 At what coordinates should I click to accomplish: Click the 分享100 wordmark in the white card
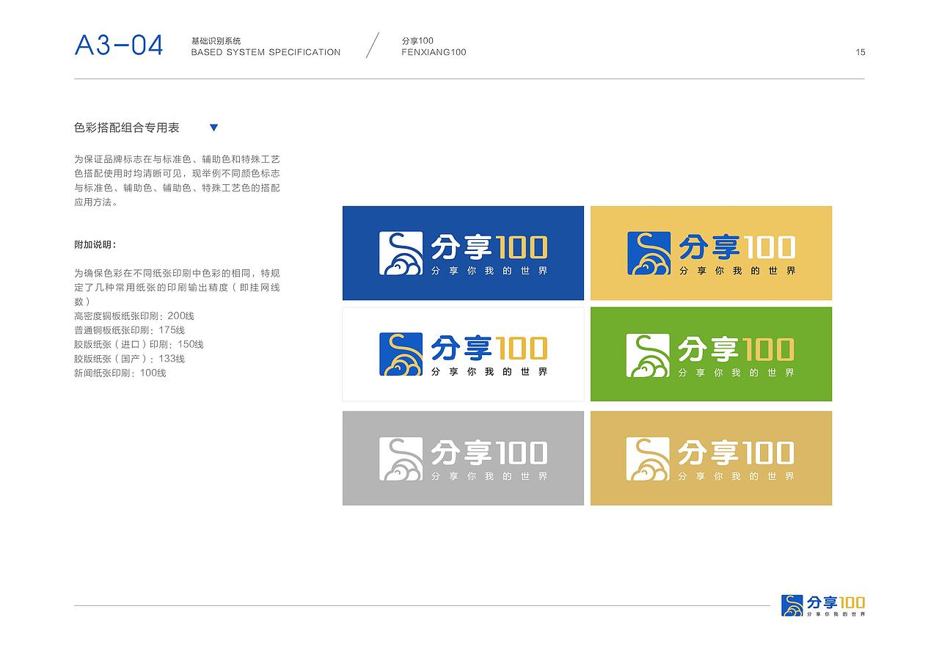tap(489, 349)
